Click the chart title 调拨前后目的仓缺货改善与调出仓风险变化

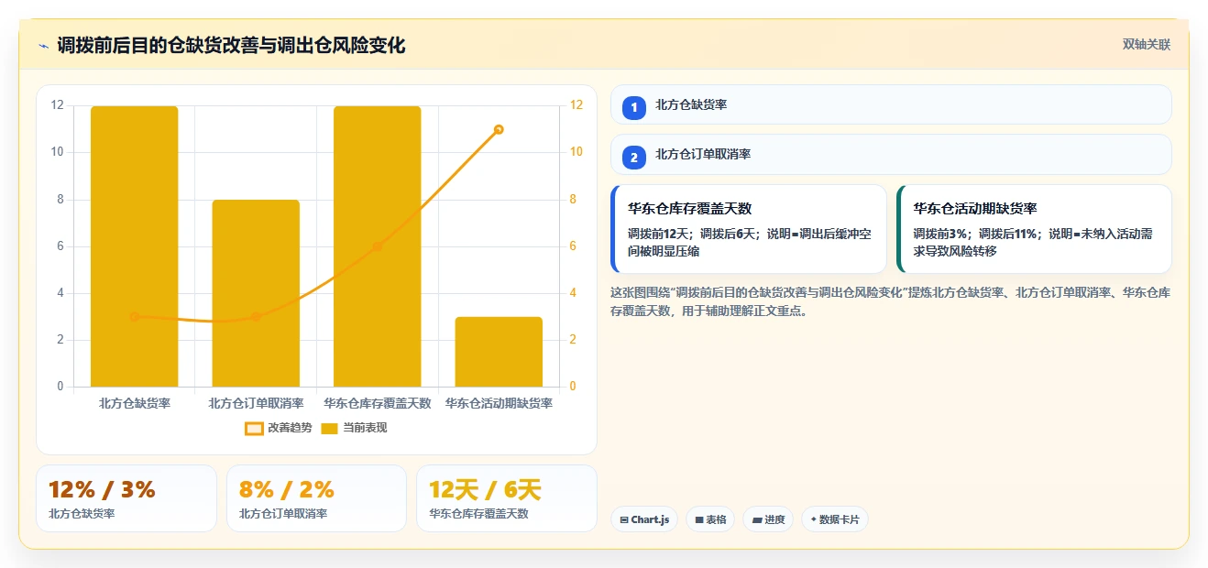pyautogui.click(x=231, y=46)
